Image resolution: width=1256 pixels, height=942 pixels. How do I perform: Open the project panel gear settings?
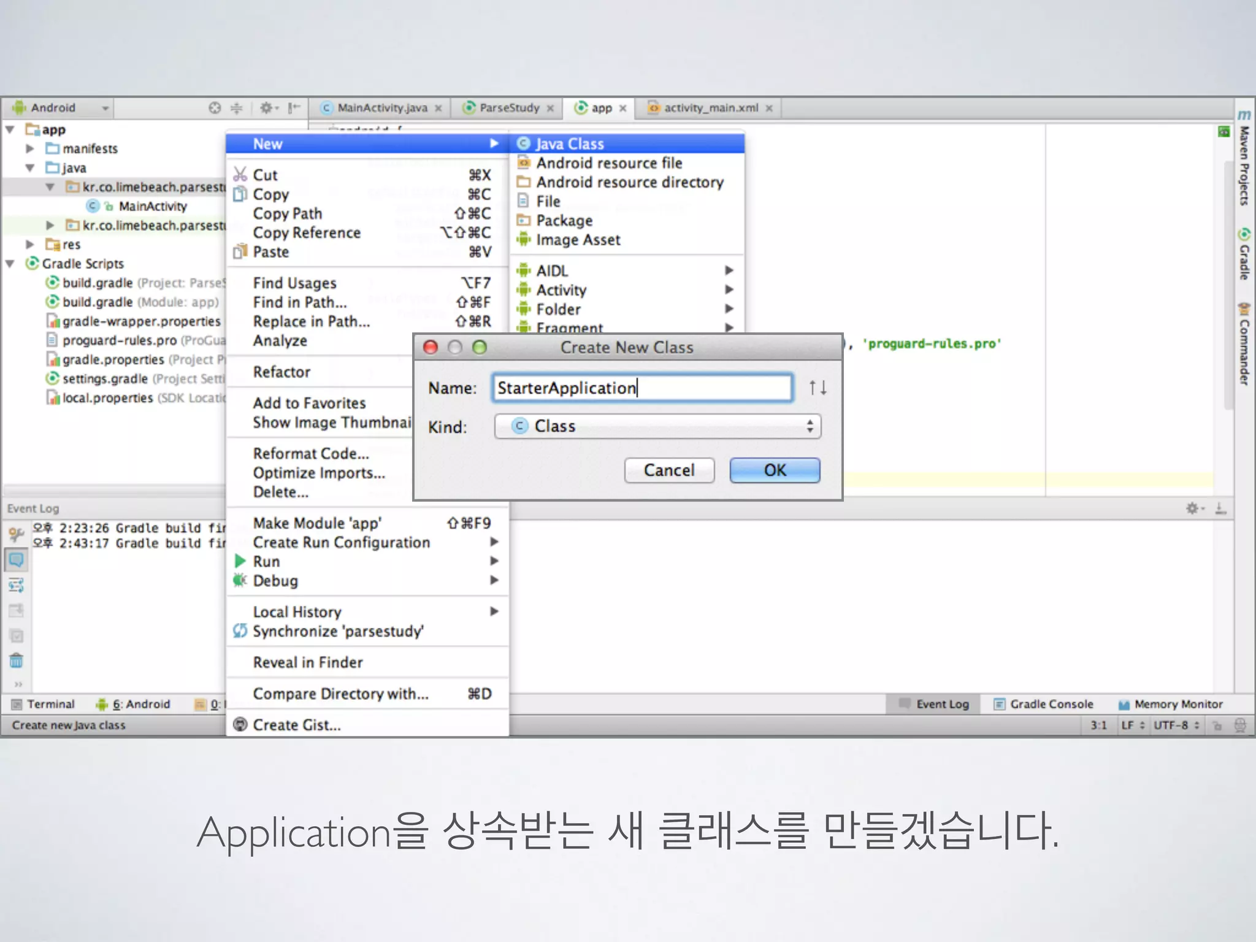[269, 108]
